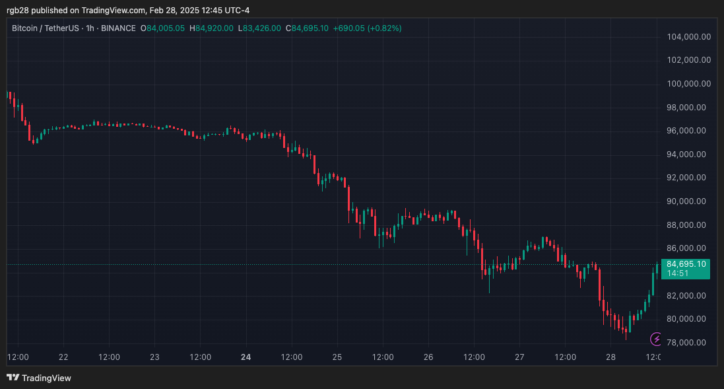Select the open value 84,005.05

tap(167, 28)
